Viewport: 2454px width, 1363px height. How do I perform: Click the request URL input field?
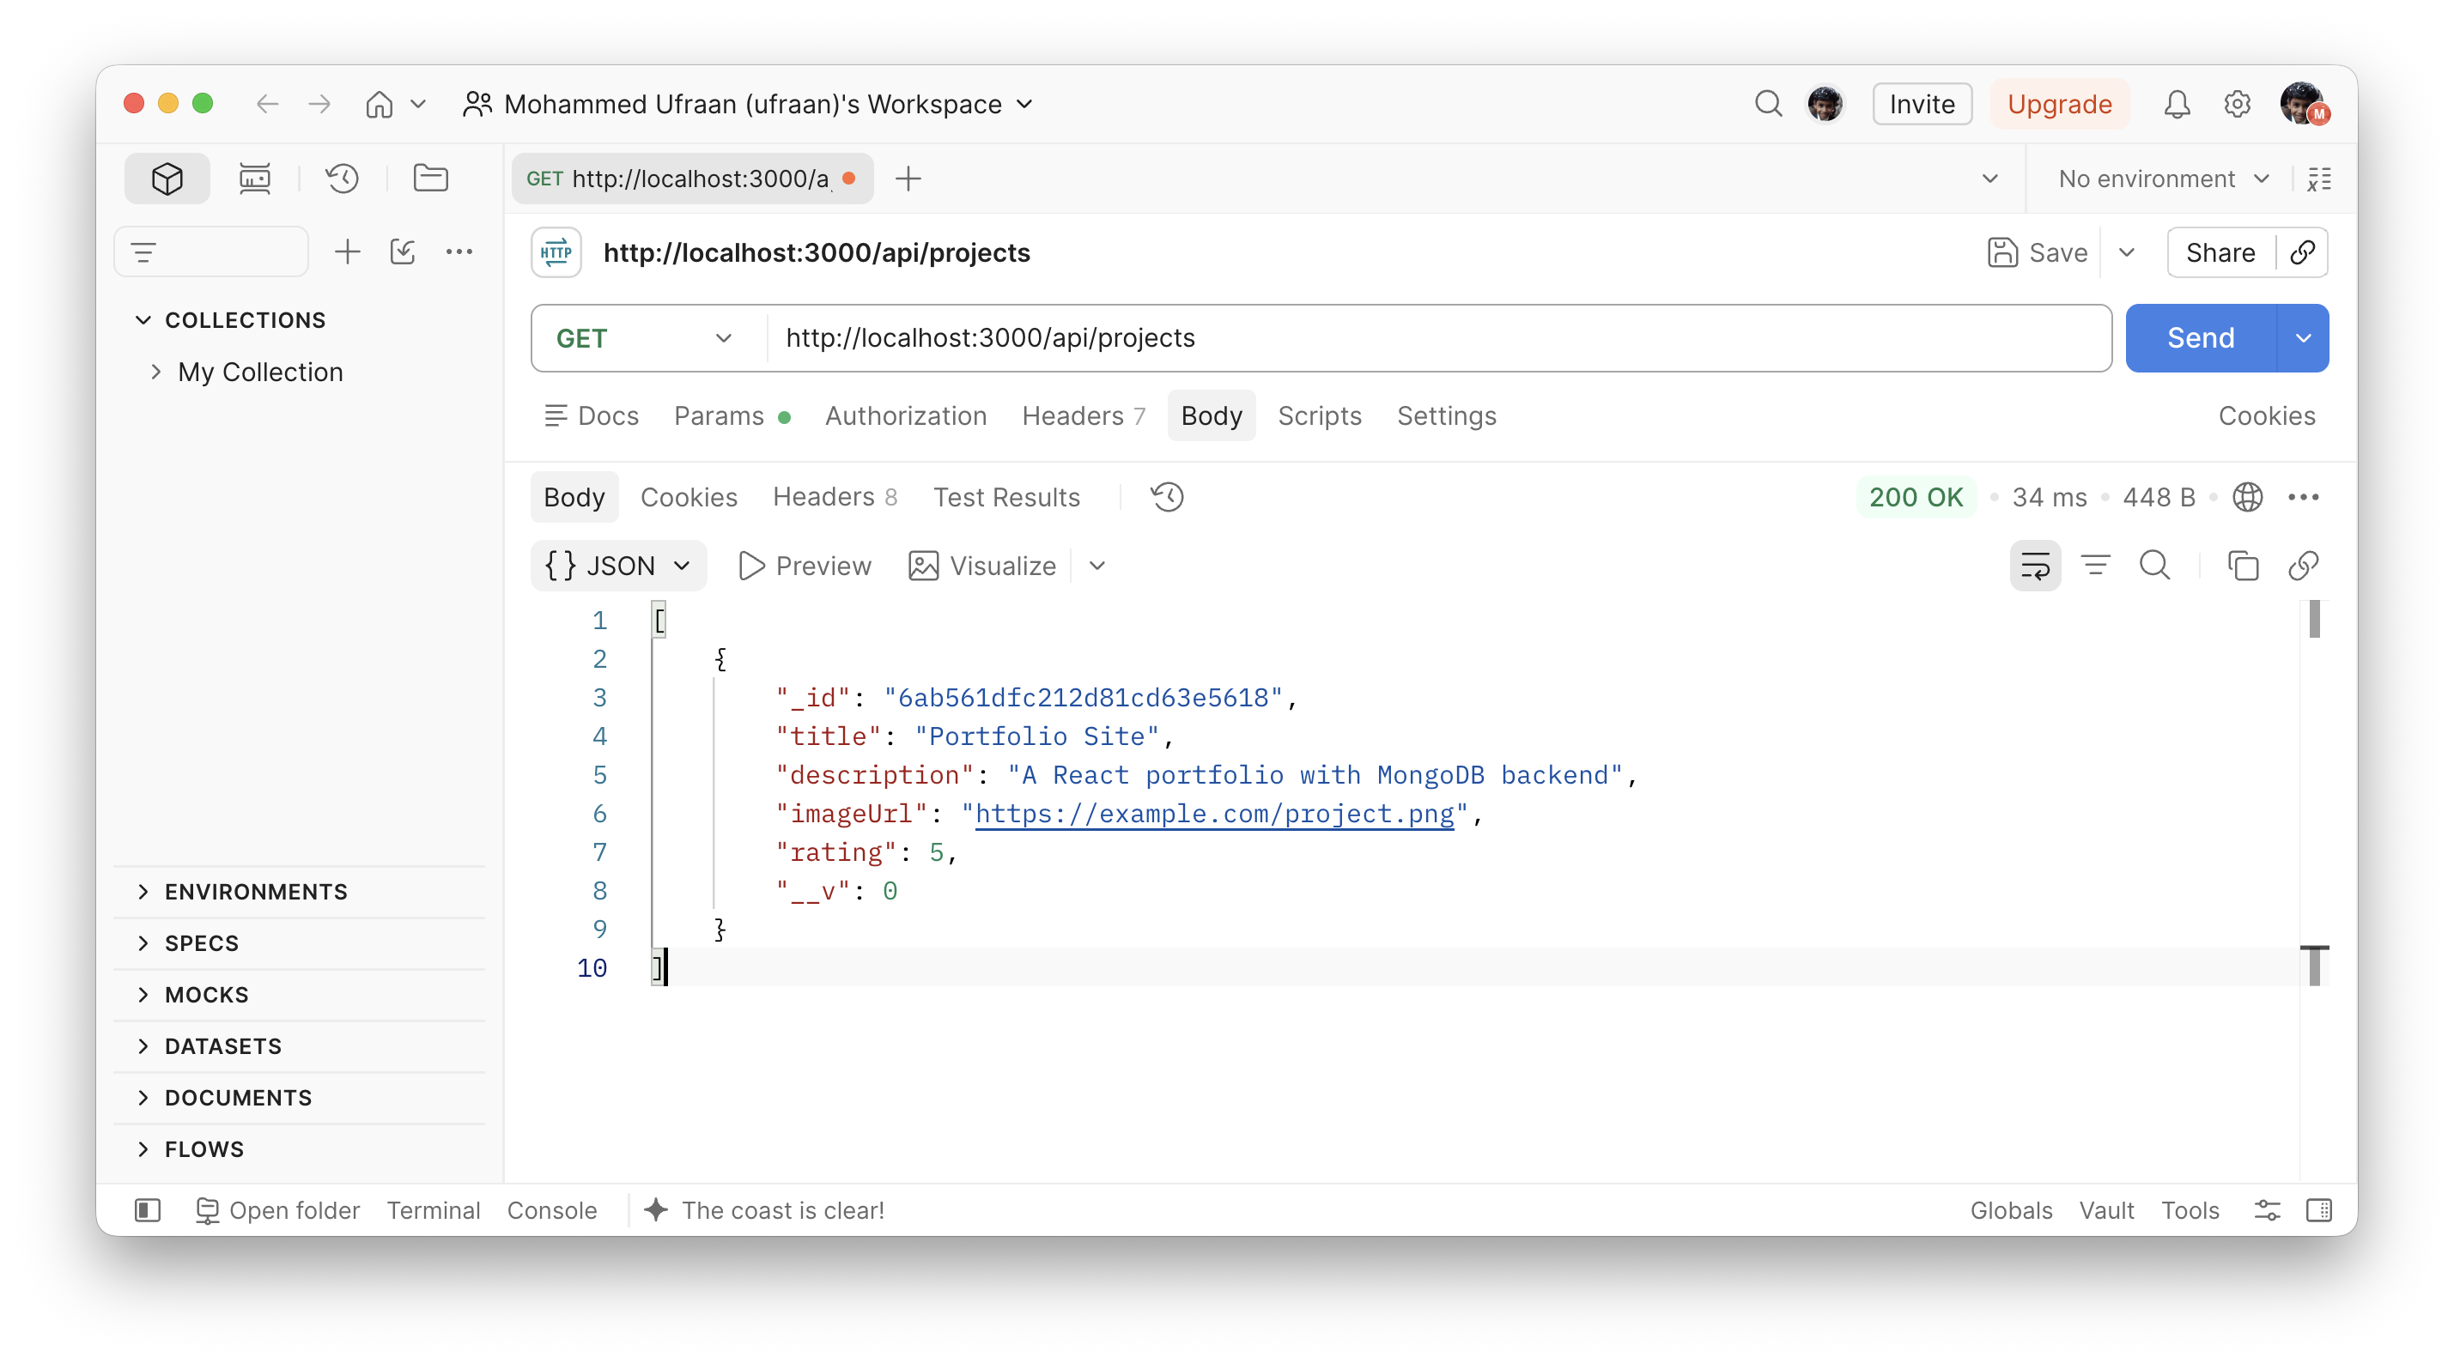click(x=1438, y=338)
